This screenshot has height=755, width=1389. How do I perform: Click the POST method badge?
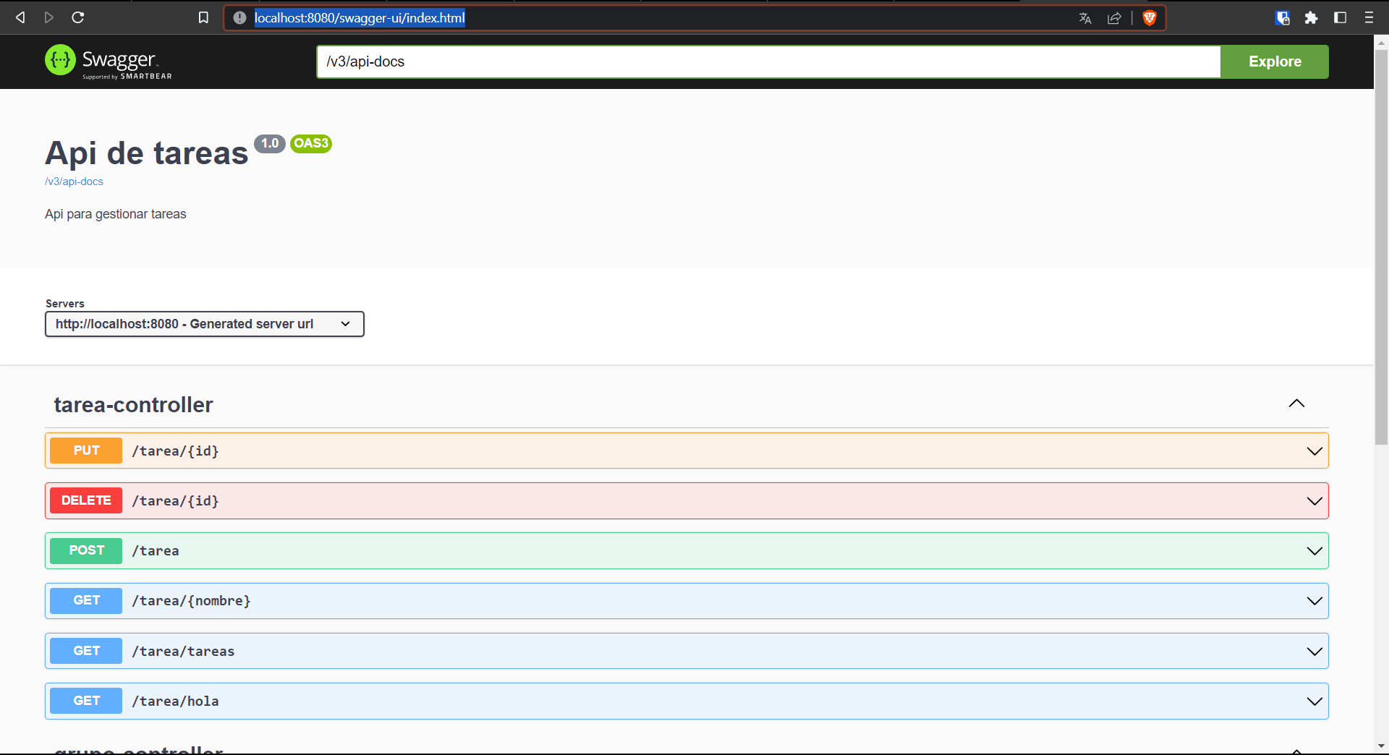click(x=86, y=550)
